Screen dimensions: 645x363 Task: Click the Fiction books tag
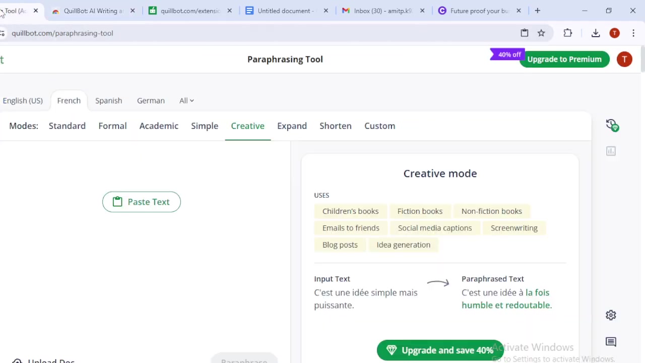[x=420, y=211]
